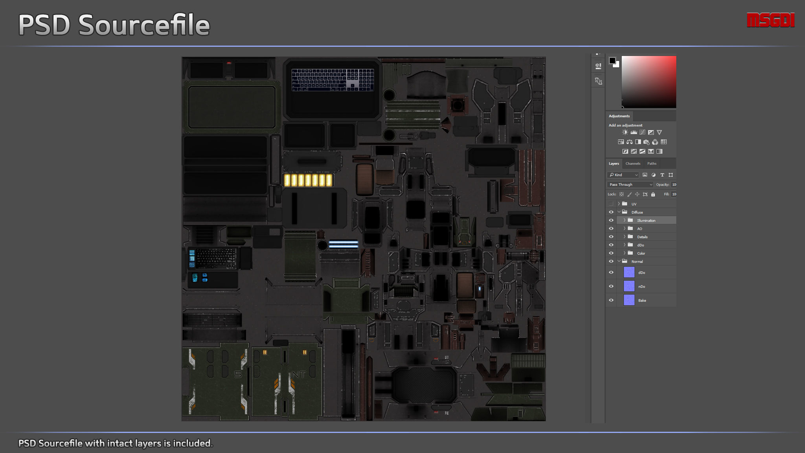
Task: Switch to the Channels tab
Action: (633, 164)
